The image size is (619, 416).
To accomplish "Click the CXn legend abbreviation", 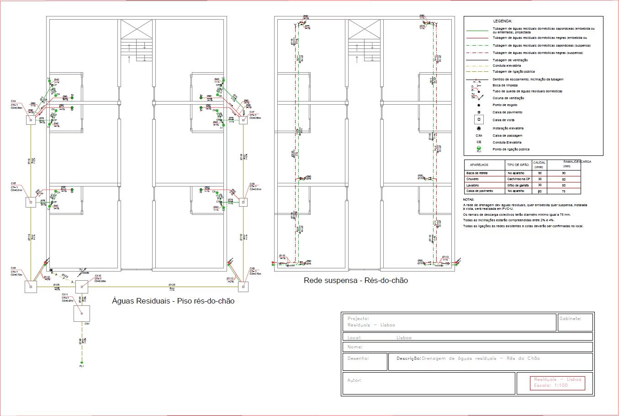I will coord(479,136).
